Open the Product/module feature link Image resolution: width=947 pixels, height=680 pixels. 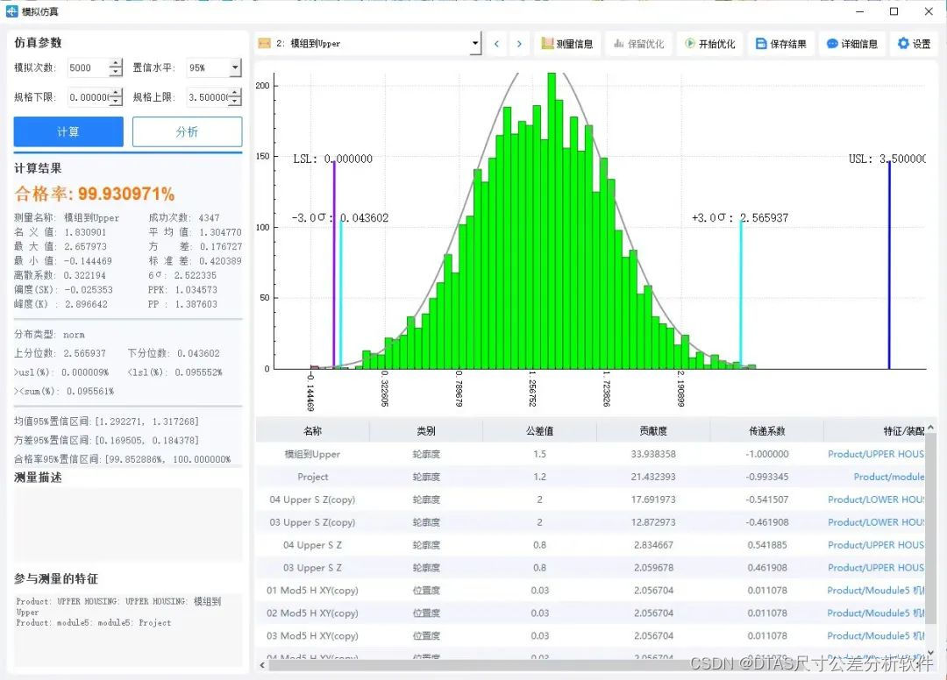(x=888, y=477)
